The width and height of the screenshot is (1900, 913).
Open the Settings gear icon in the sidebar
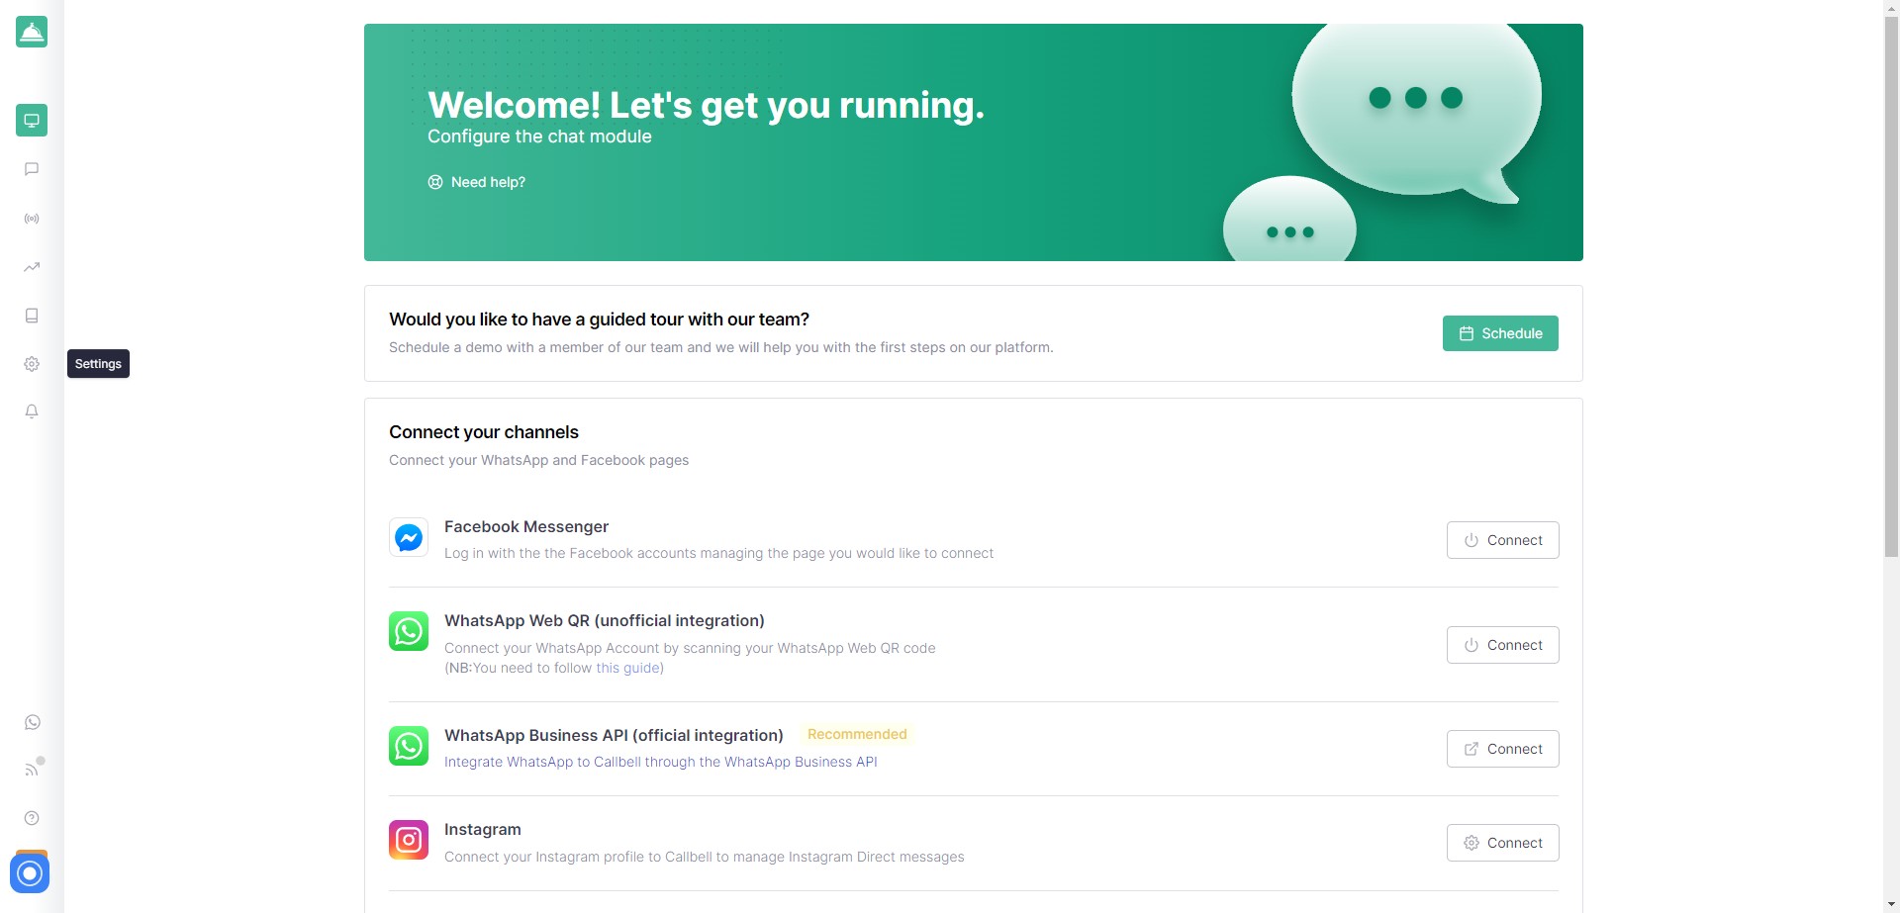click(x=32, y=364)
